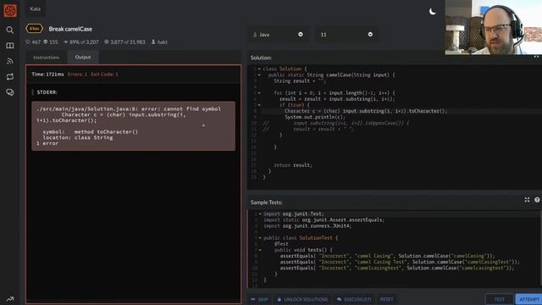Fold the import line arrow in Sample Tests

point(260,213)
